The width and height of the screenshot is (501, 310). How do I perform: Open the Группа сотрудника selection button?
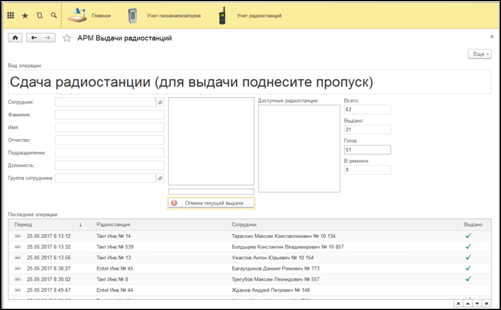coord(160,178)
